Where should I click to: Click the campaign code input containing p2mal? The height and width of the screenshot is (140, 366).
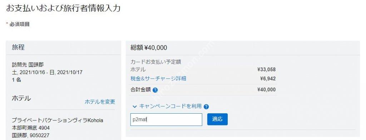(166, 120)
